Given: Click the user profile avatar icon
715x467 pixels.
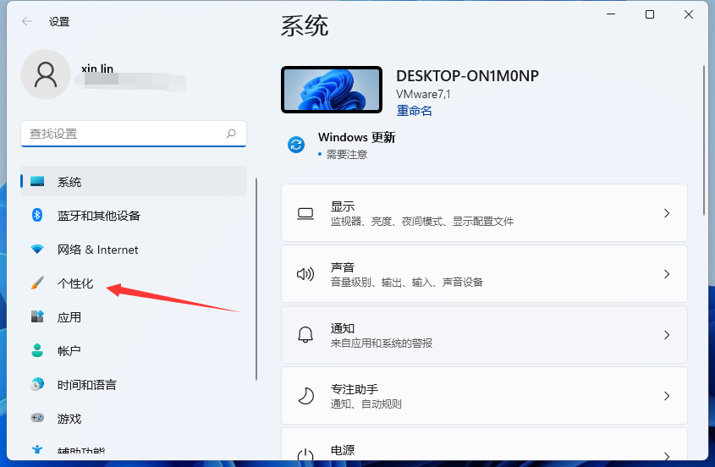Looking at the screenshot, I should pyautogui.click(x=46, y=75).
